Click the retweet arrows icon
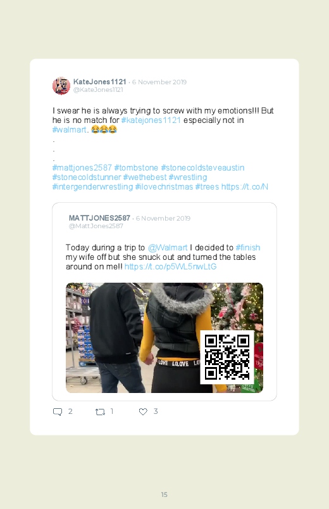This screenshot has width=329, height=509. tap(100, 412)
